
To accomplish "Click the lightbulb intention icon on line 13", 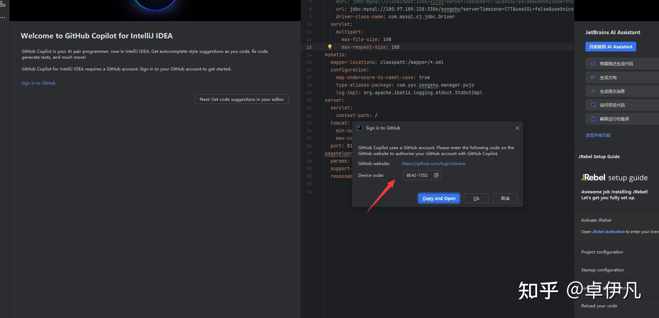I will [330, 47].
